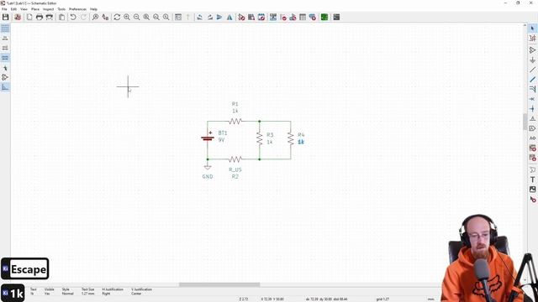Select the Add Junction tool

[x=532, y=109]
